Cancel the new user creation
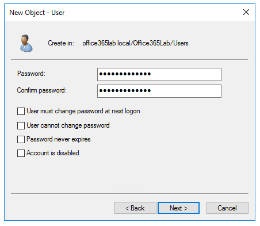 (x=227, y=208)
